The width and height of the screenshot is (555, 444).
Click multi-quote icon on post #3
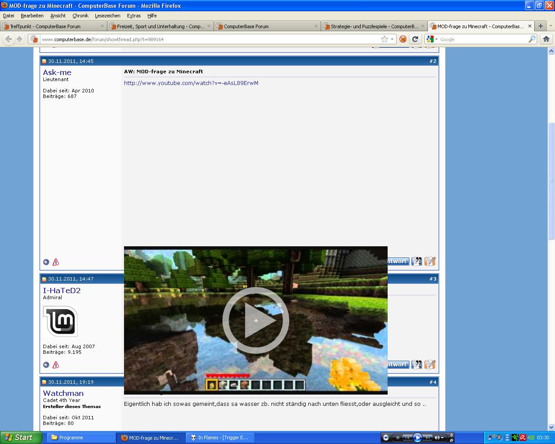tap(417, 364)
